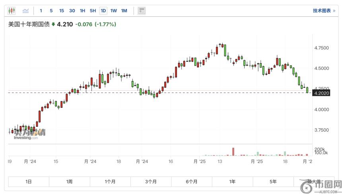The width and height of the screenshot is (342, 194).
Task: Select the 5-minute interval
Action: pyautogui.click(x=51, y=11)
